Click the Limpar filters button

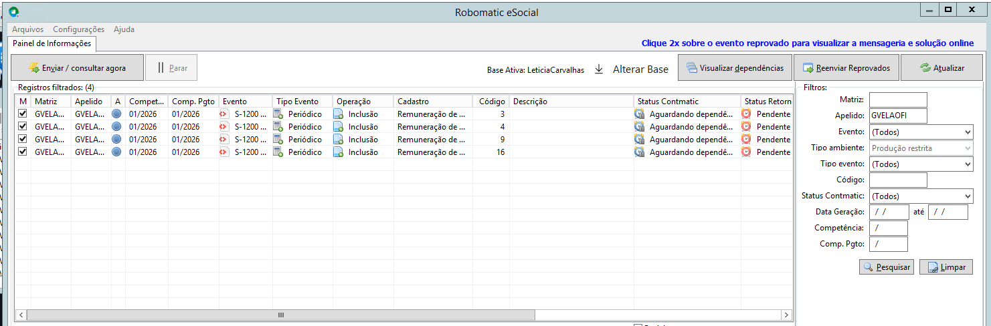coord(946,267)
